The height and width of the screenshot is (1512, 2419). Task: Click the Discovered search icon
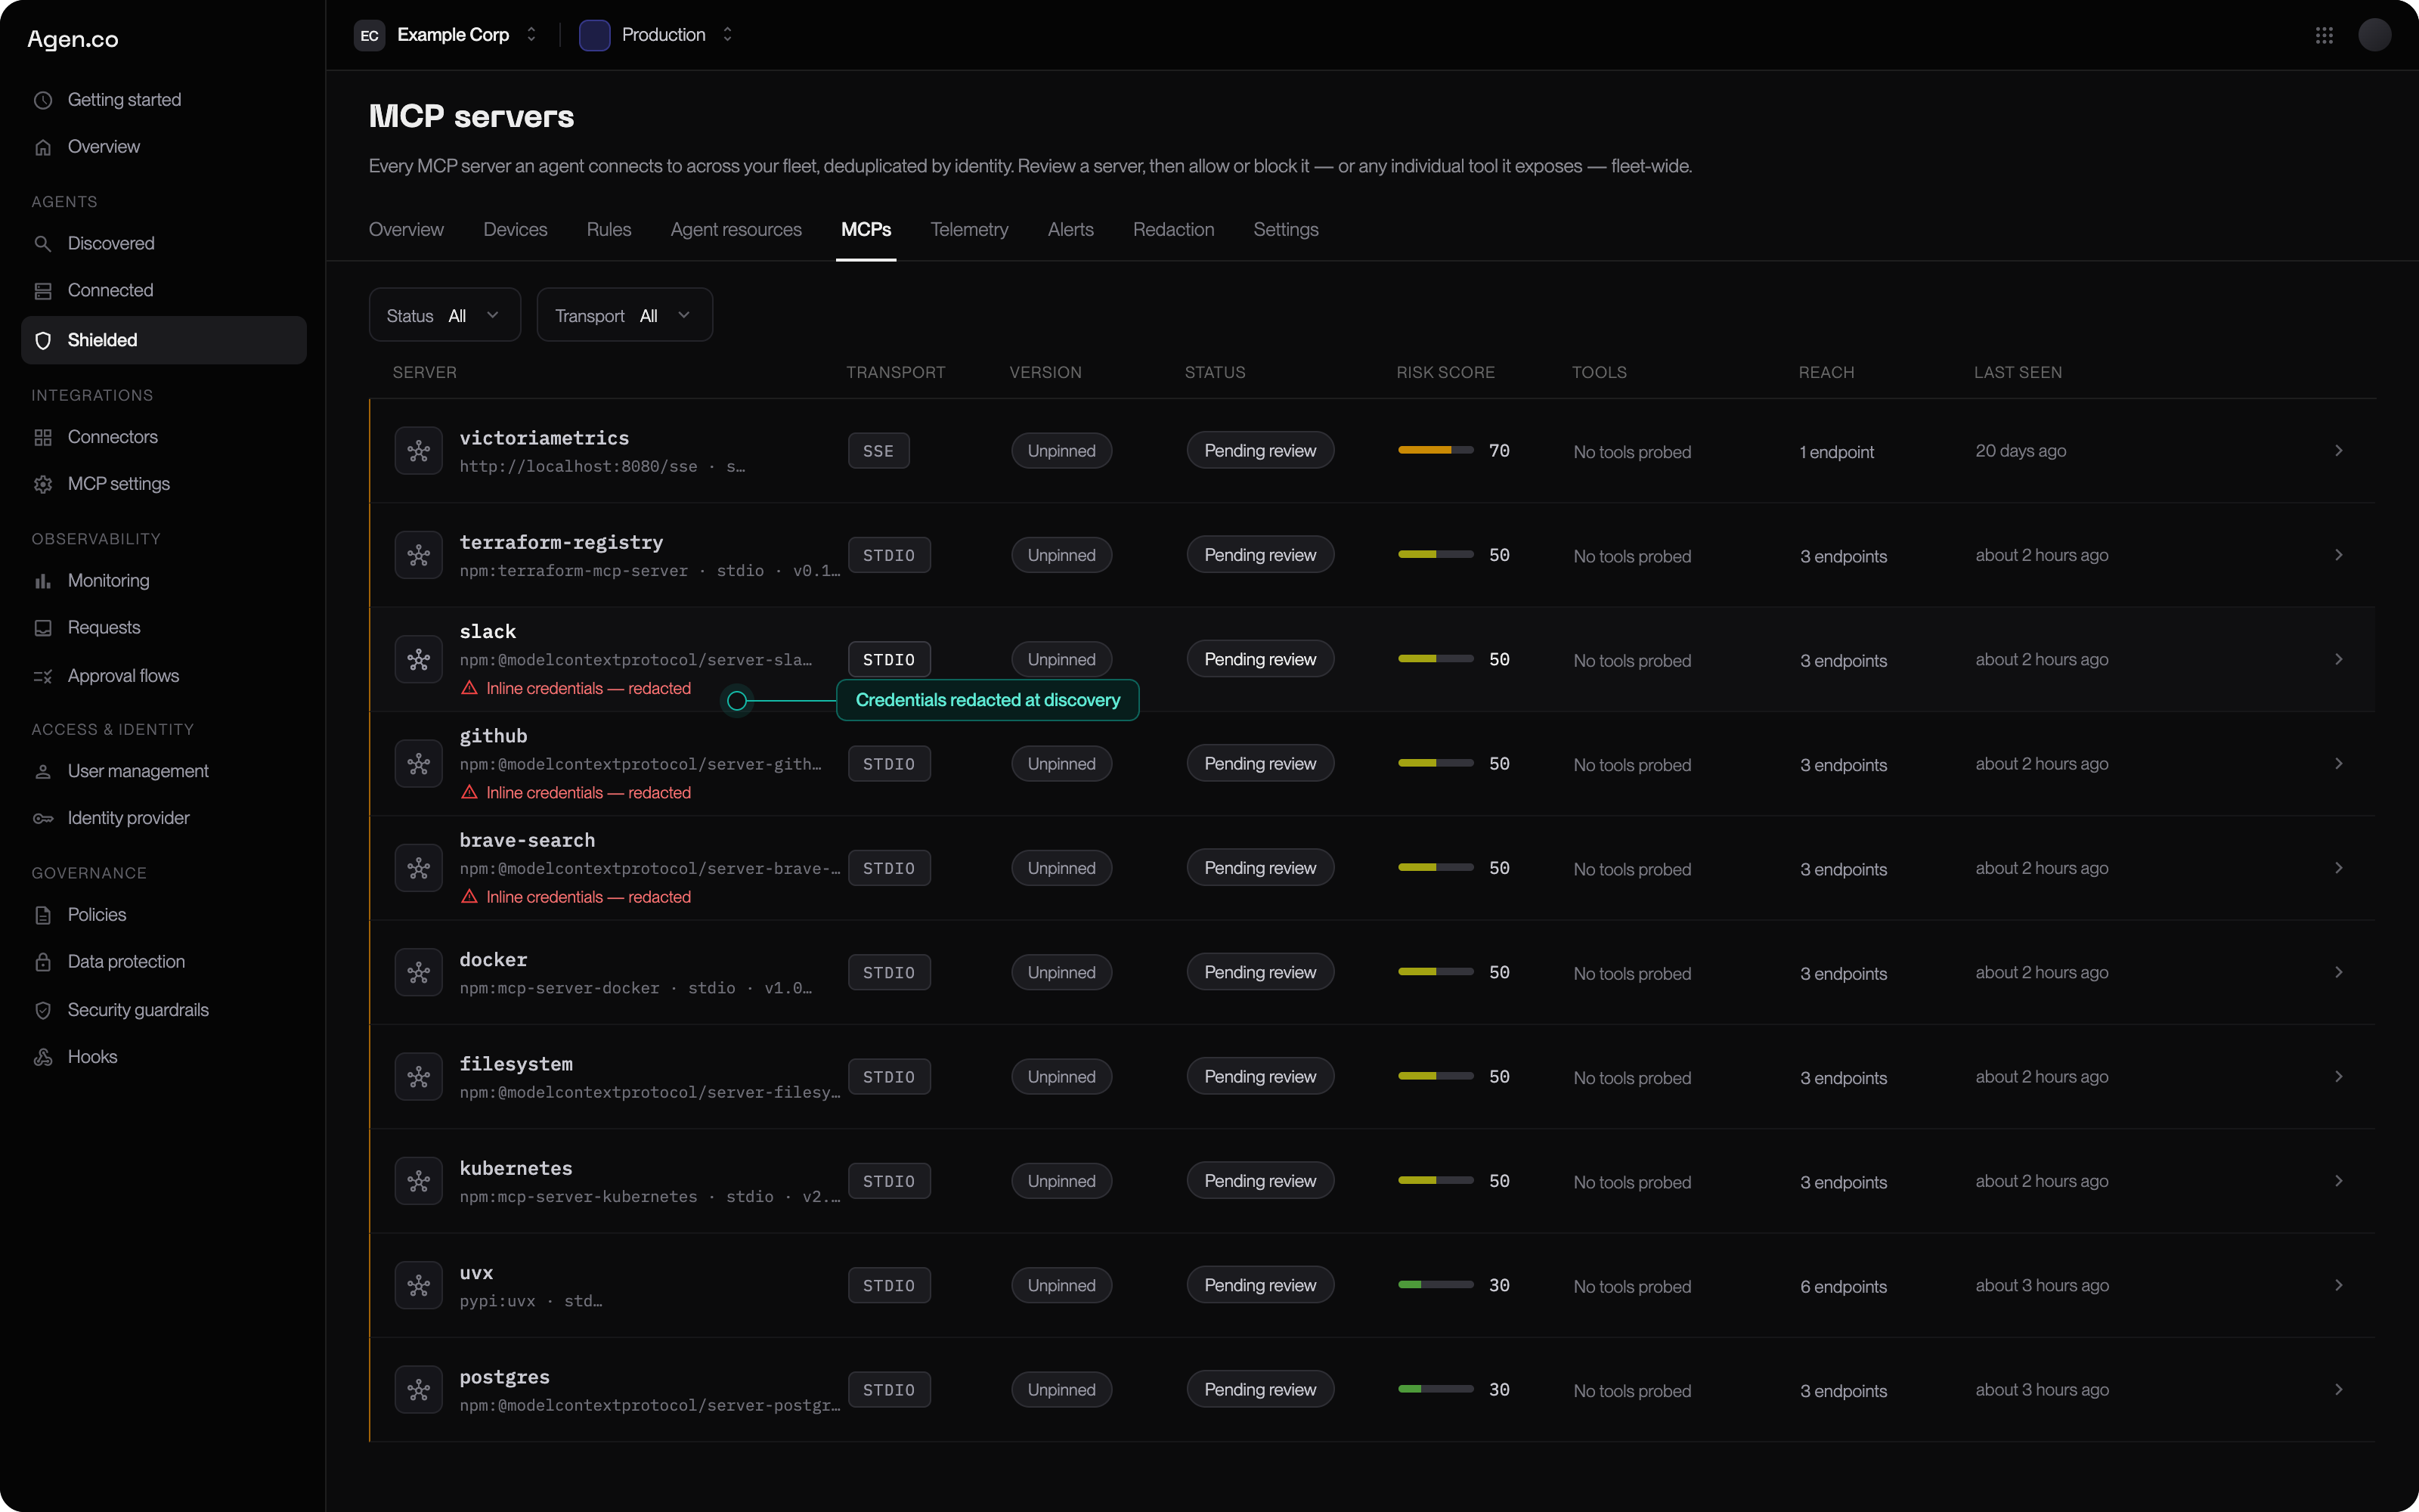[43, 243]
